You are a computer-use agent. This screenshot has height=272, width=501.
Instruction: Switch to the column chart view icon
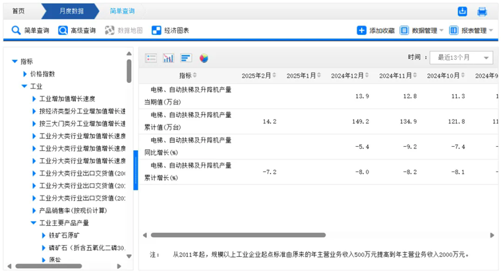pyautogui.click(x=168, y=58)
